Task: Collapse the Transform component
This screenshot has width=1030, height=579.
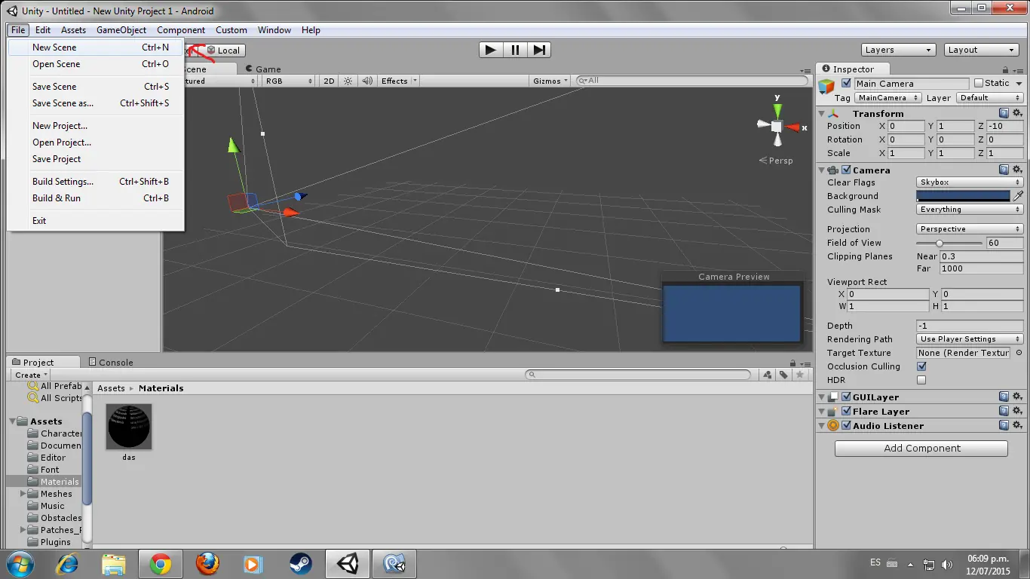Action: (x=822, y=114)
